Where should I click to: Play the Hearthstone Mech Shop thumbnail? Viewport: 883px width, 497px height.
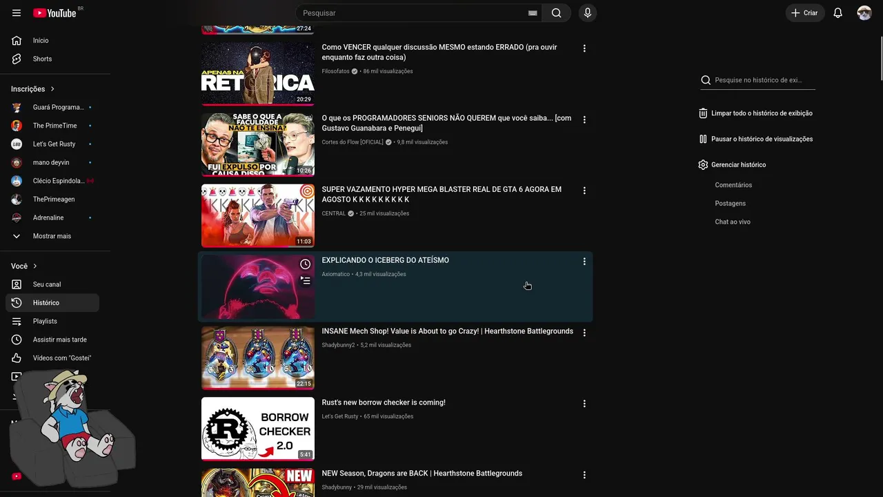pos(258,358)
